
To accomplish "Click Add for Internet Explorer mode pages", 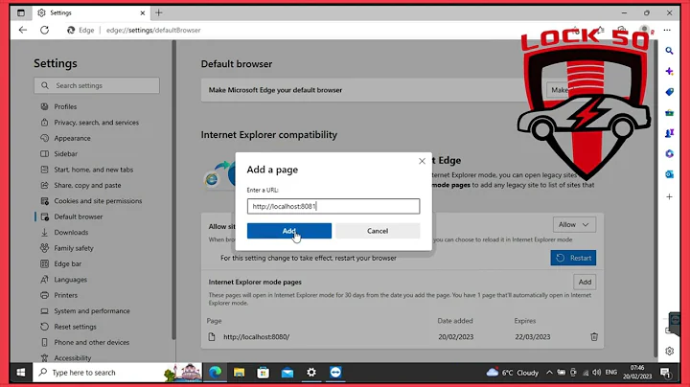I will (585, 282).
